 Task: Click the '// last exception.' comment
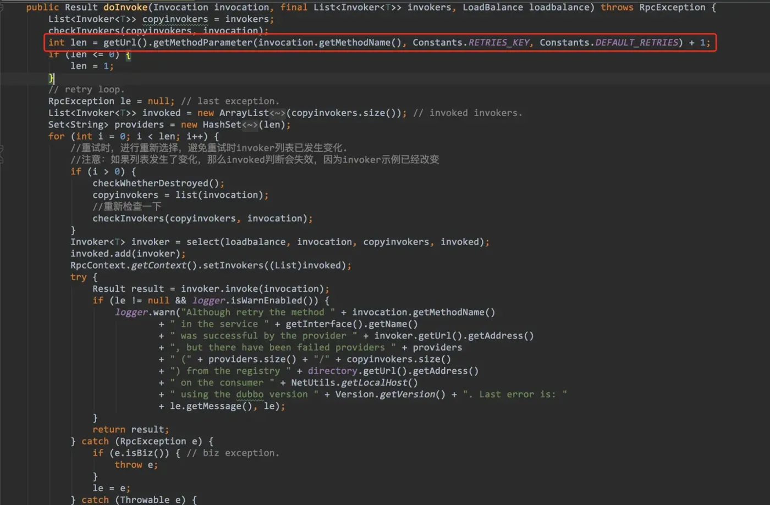pos(230,101)
